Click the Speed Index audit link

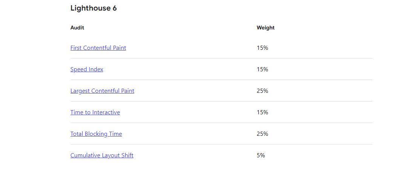point(87,69)
